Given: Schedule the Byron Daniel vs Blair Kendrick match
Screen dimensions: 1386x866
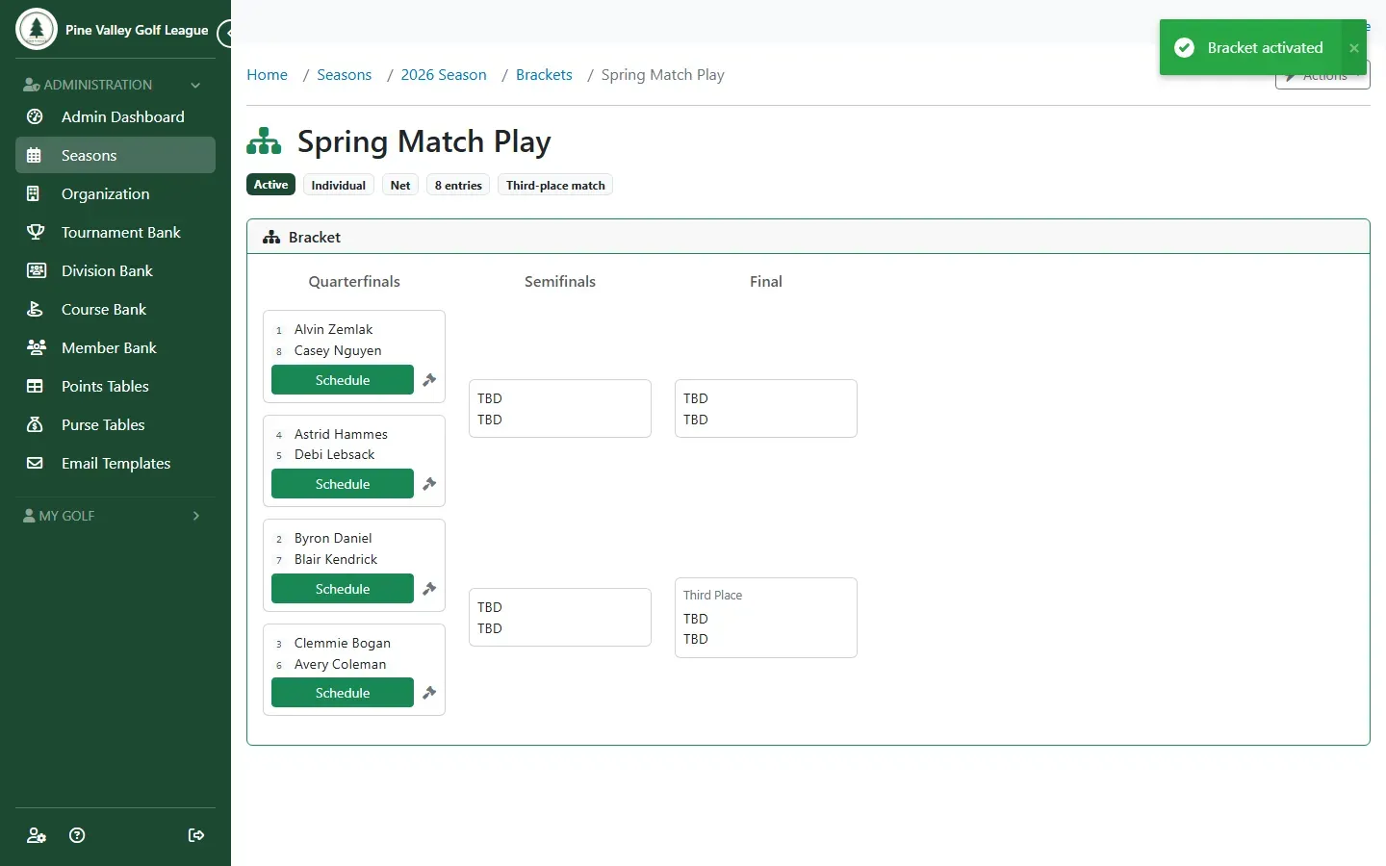Looking at the screenshot, I should (x=343, y=589).
